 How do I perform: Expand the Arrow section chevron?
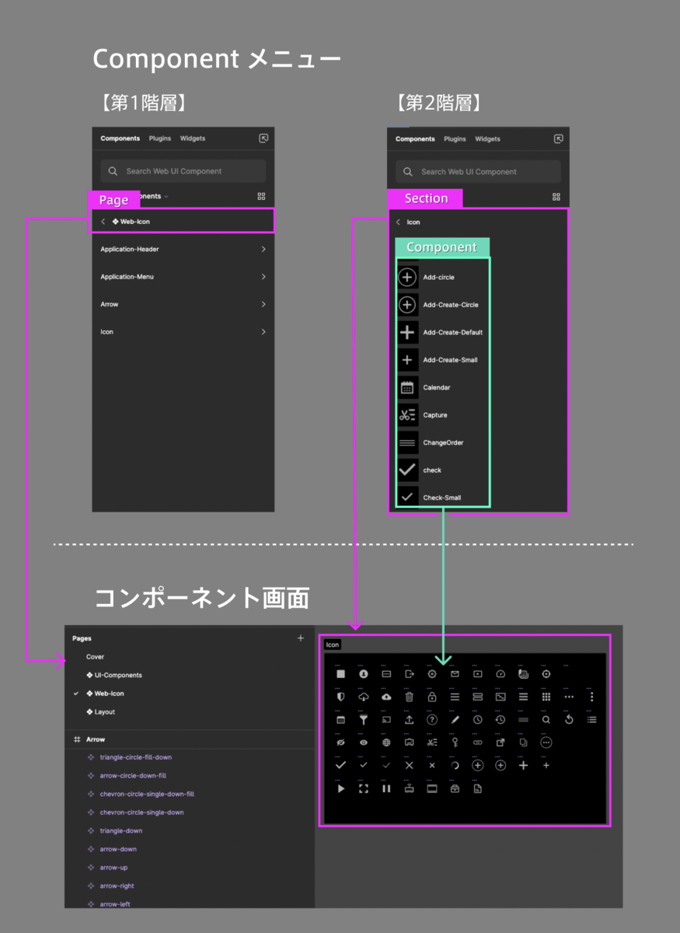tap(263, 305)
